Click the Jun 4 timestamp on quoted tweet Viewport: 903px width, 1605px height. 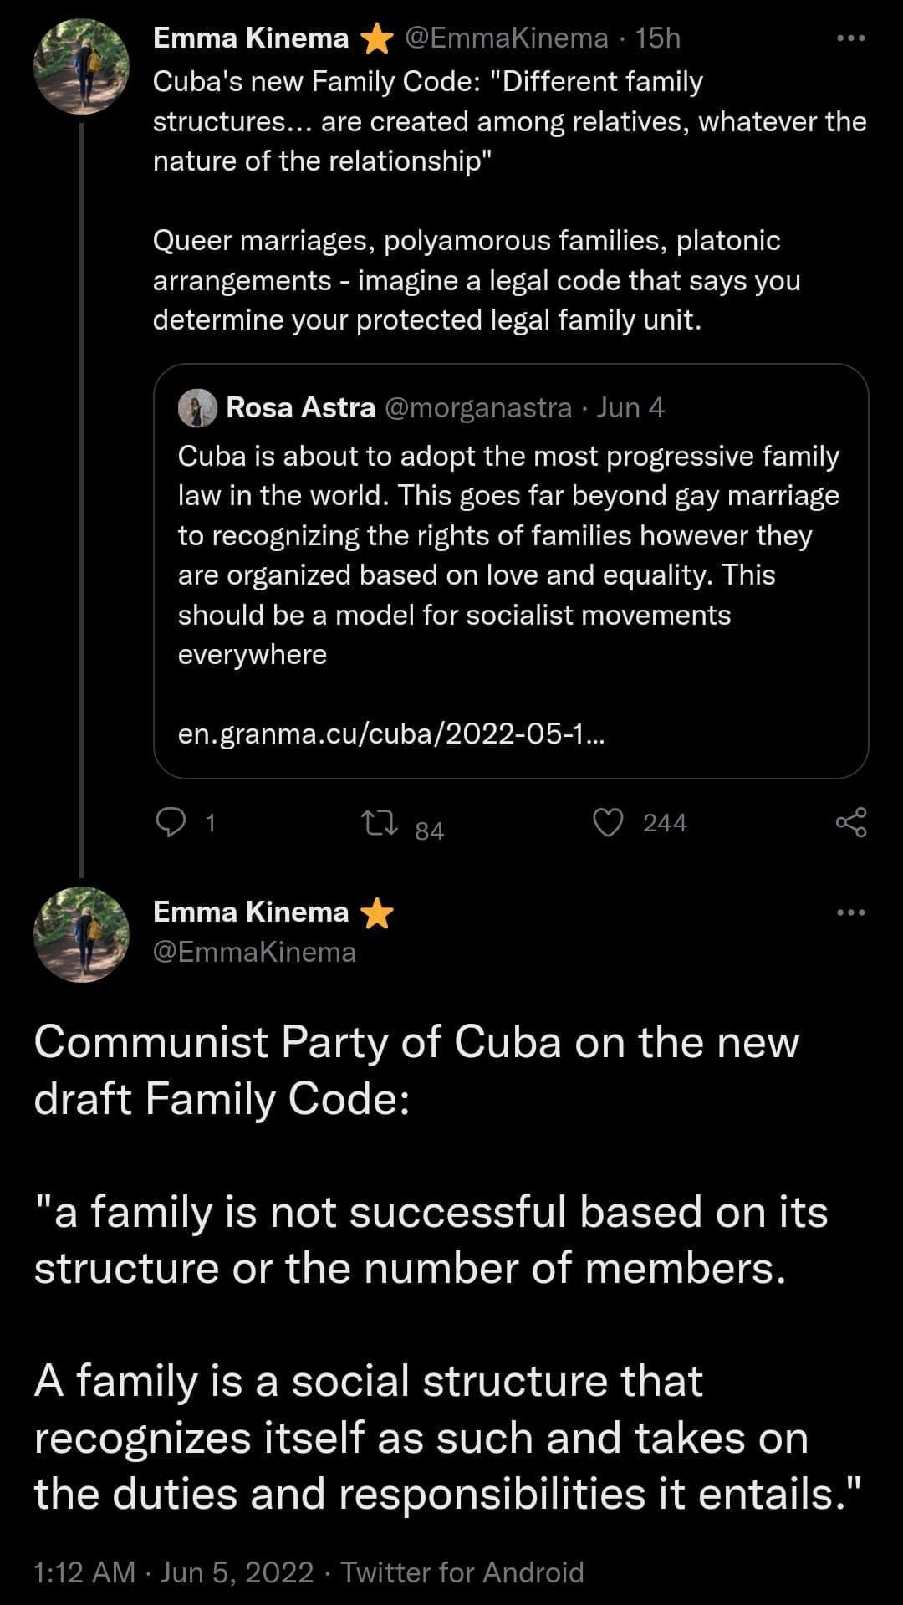point(630,408)
